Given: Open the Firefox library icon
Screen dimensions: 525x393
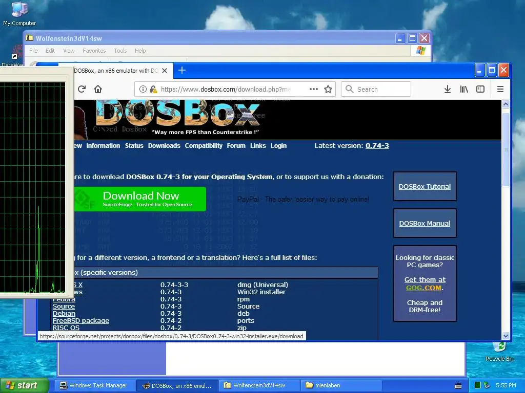Looking at the screenshot, I should [463, 89].
